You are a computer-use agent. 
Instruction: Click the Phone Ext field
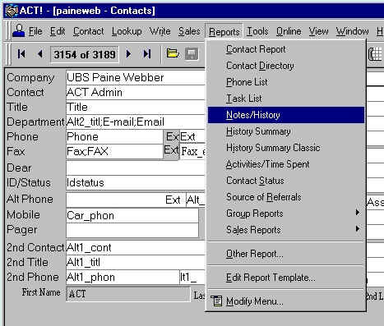pyautogui.click(x=192, y=137)
